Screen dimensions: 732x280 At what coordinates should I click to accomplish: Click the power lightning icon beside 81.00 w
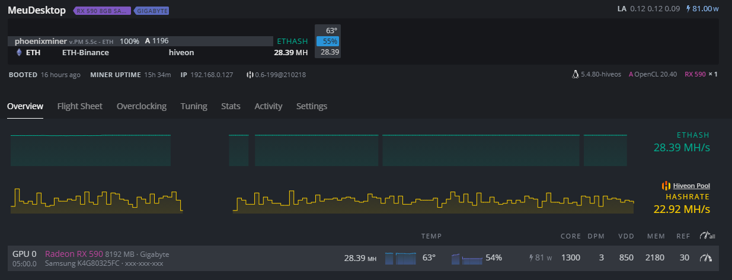pyautogui.click(x=689, y=9)
